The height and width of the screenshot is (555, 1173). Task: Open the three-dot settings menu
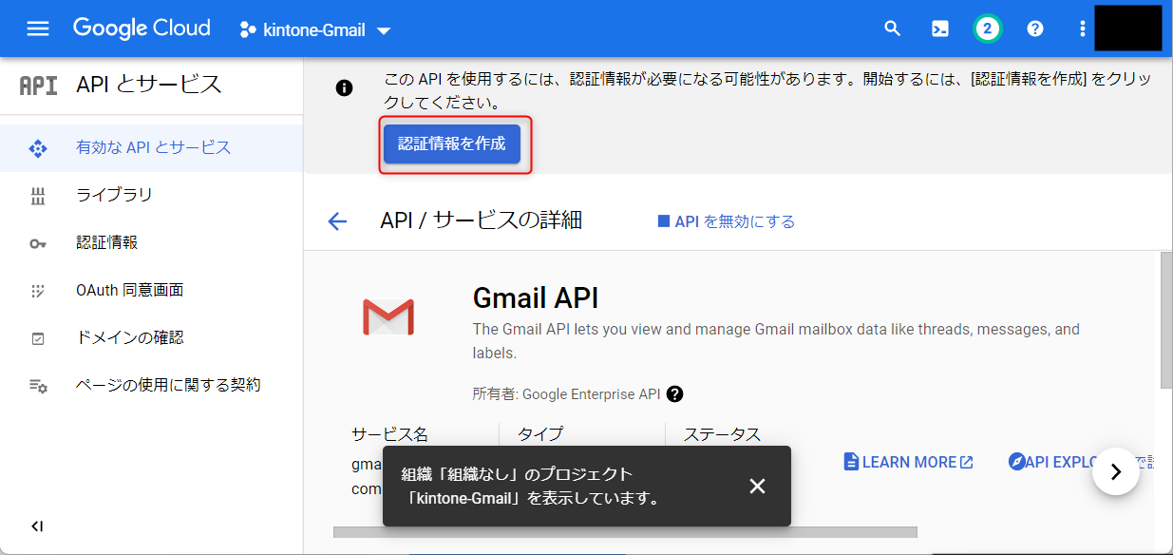point(1082,29)
